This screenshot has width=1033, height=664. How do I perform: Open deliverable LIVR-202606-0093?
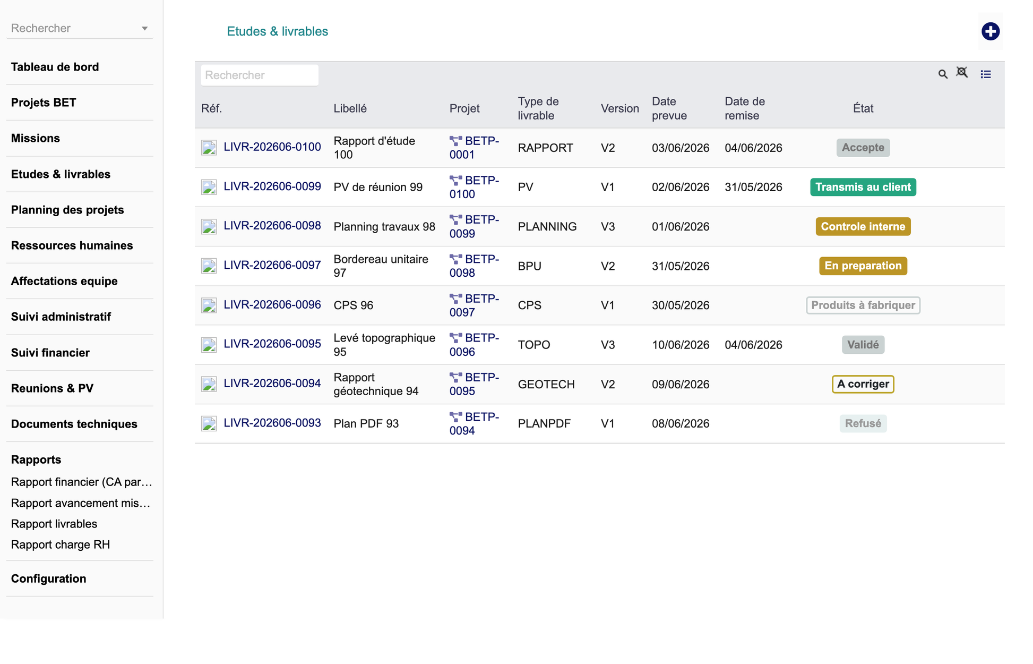[272, 423]
